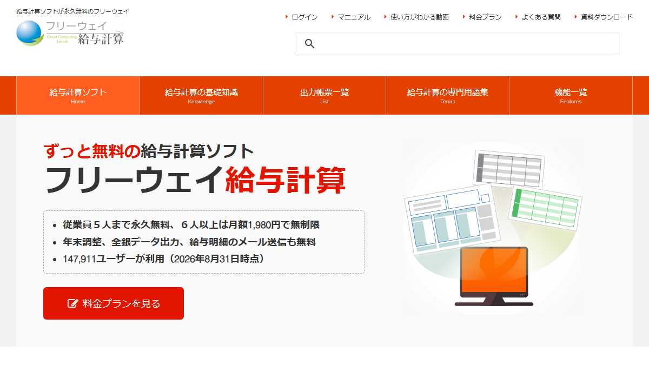Image resolution: width=649 pixels, height=365 pixels.
Task: Select the 機能一覧 Features tab
Action: (x=571, y=96)
